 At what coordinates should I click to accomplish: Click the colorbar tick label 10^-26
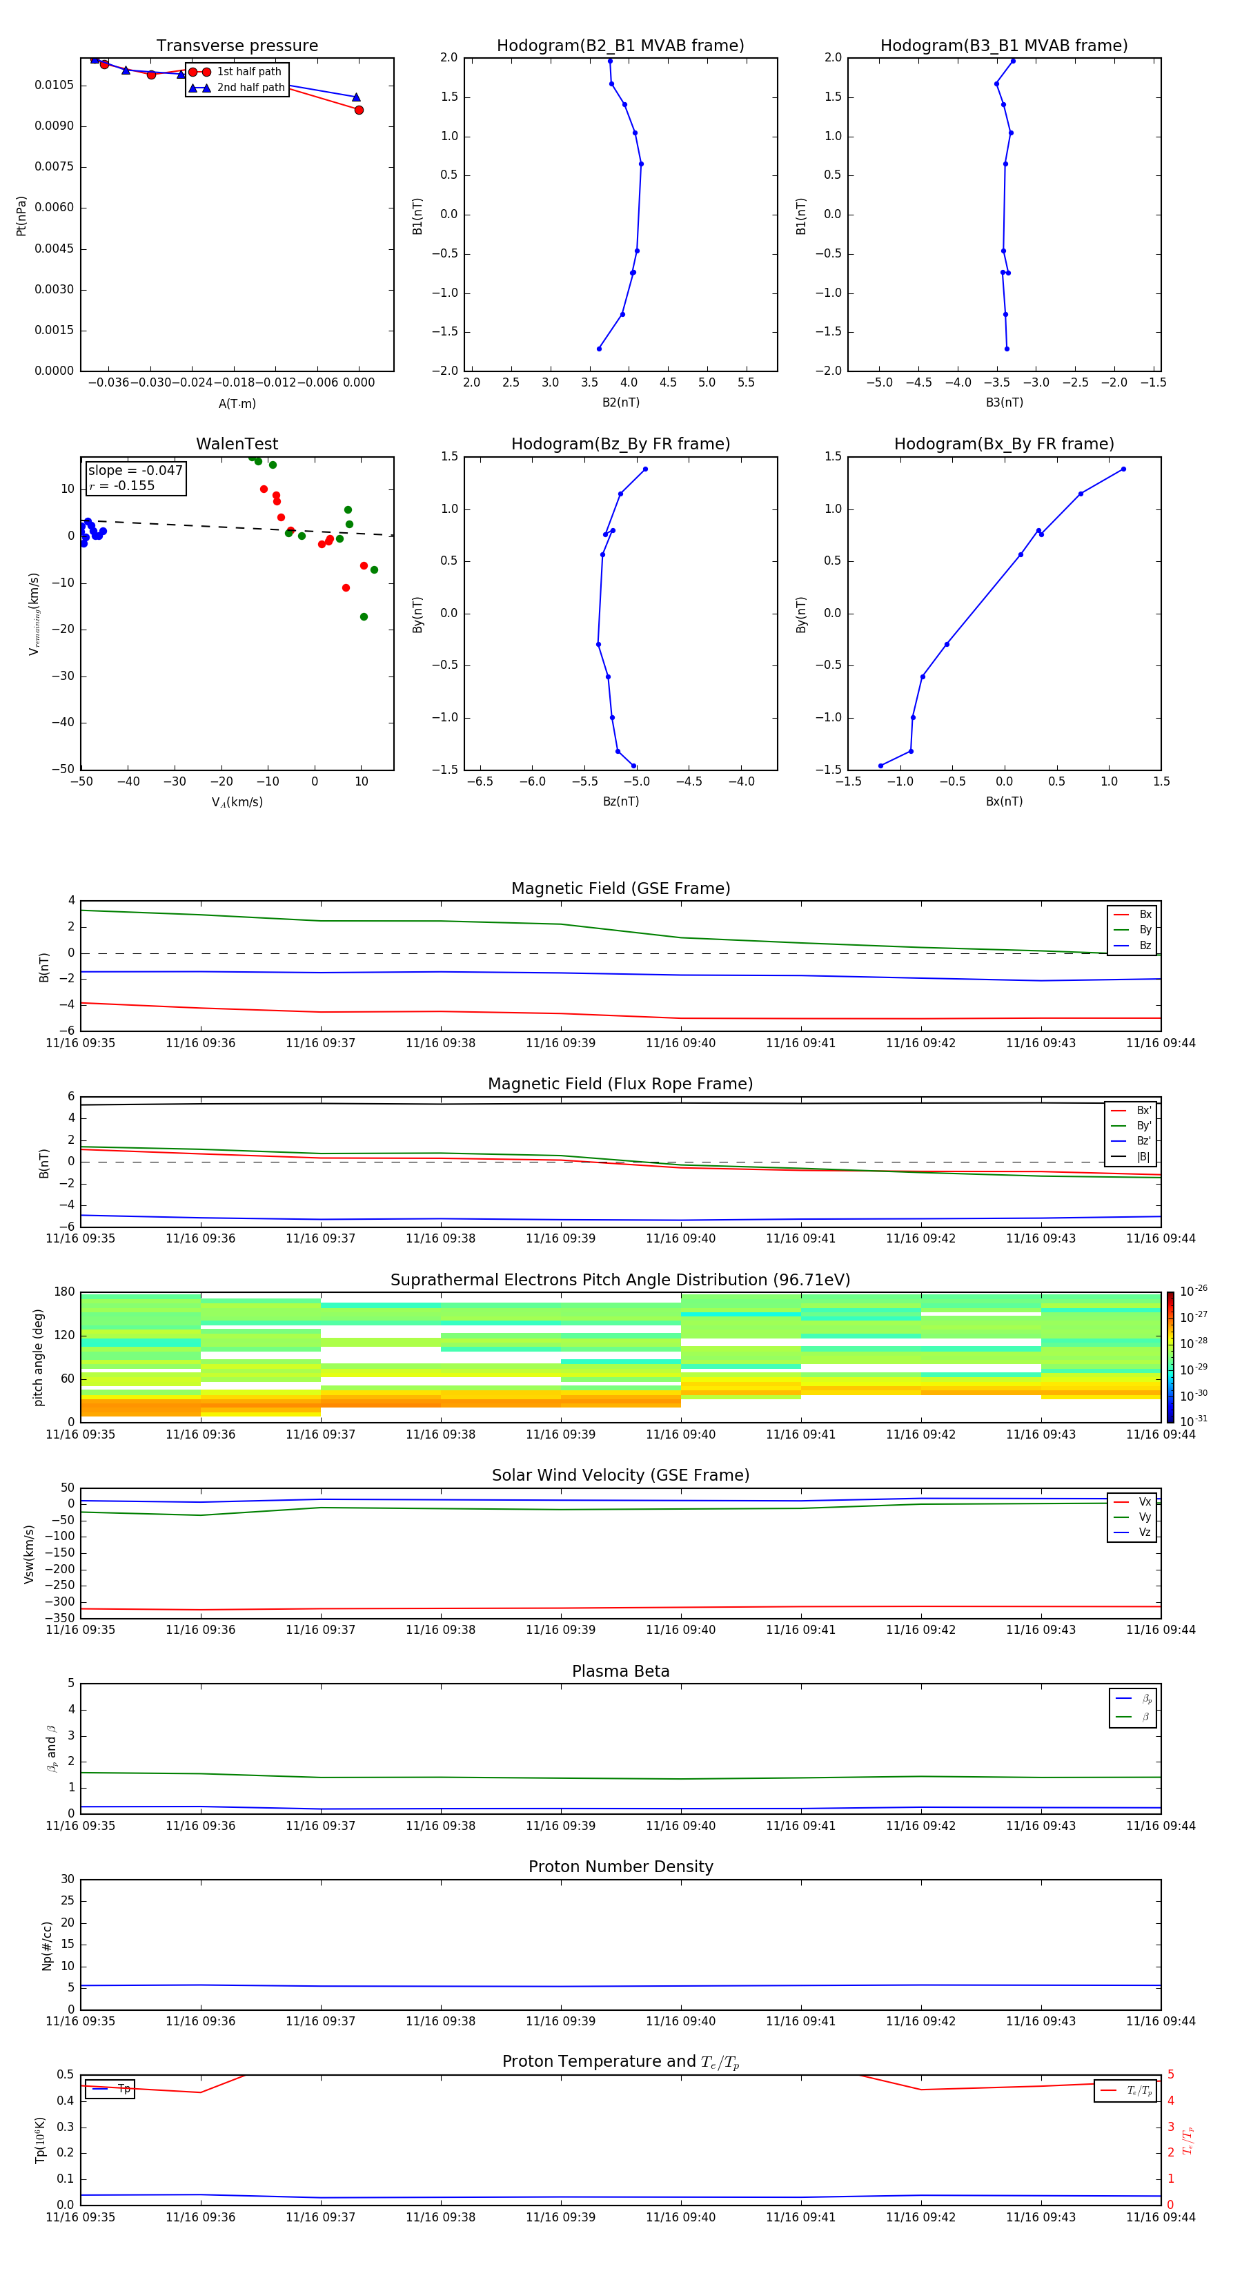click(1194, 1291)
